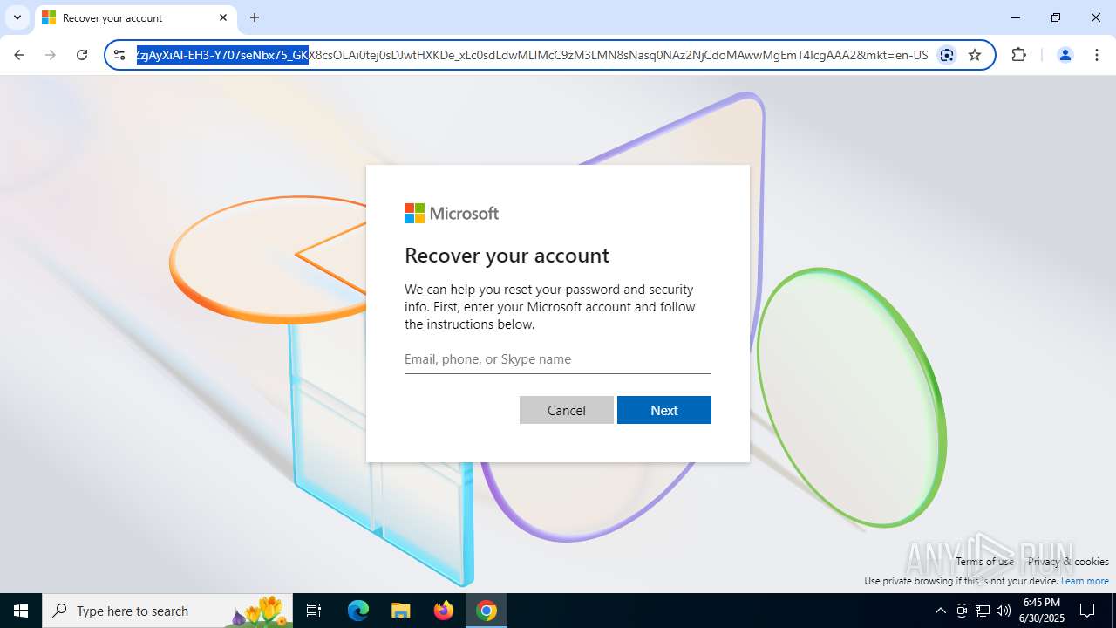Open the volume speaker tray icon

click(1004, 611)
